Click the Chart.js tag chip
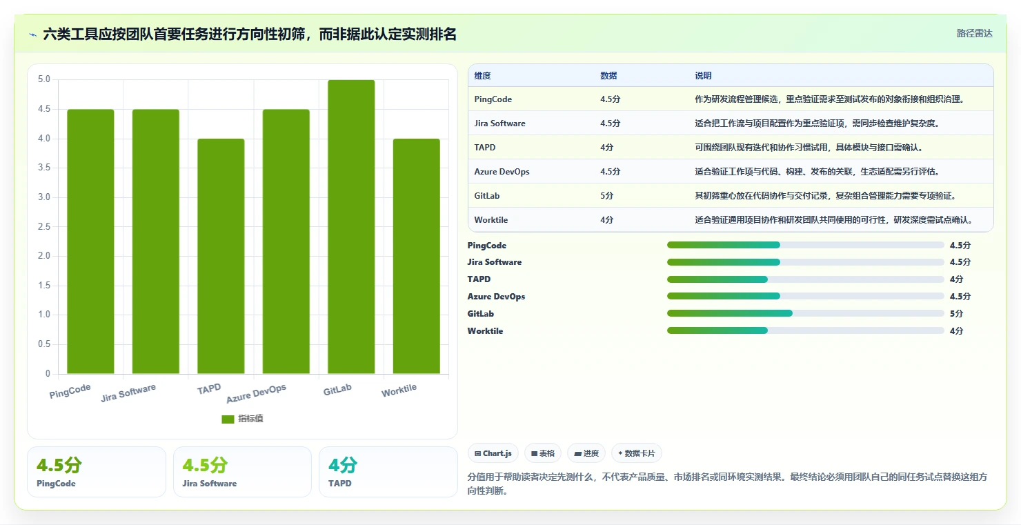The width and height of the screenshot is (1021, 525). (x=493, y=453)
